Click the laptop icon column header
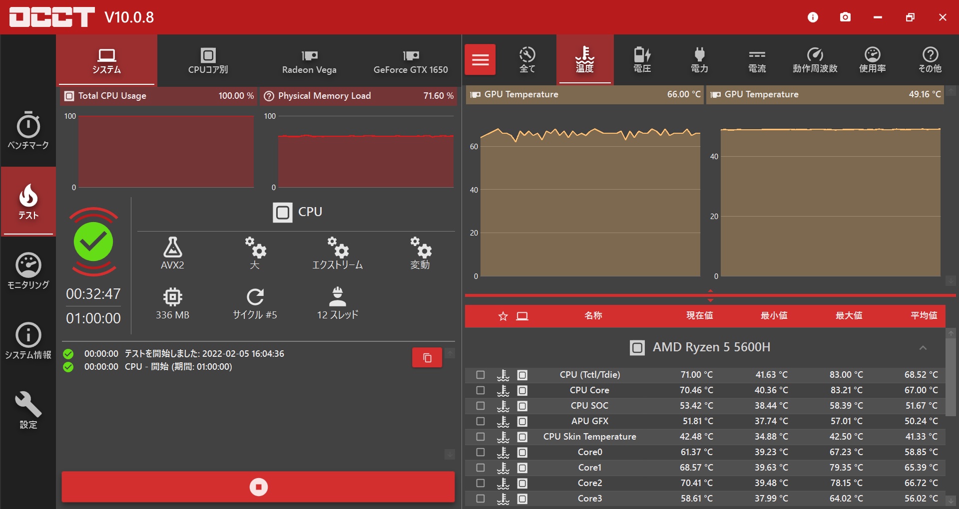 click(x=522, y=316)
